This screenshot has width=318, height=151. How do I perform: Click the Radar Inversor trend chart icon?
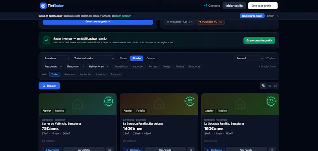pos(47,40)
